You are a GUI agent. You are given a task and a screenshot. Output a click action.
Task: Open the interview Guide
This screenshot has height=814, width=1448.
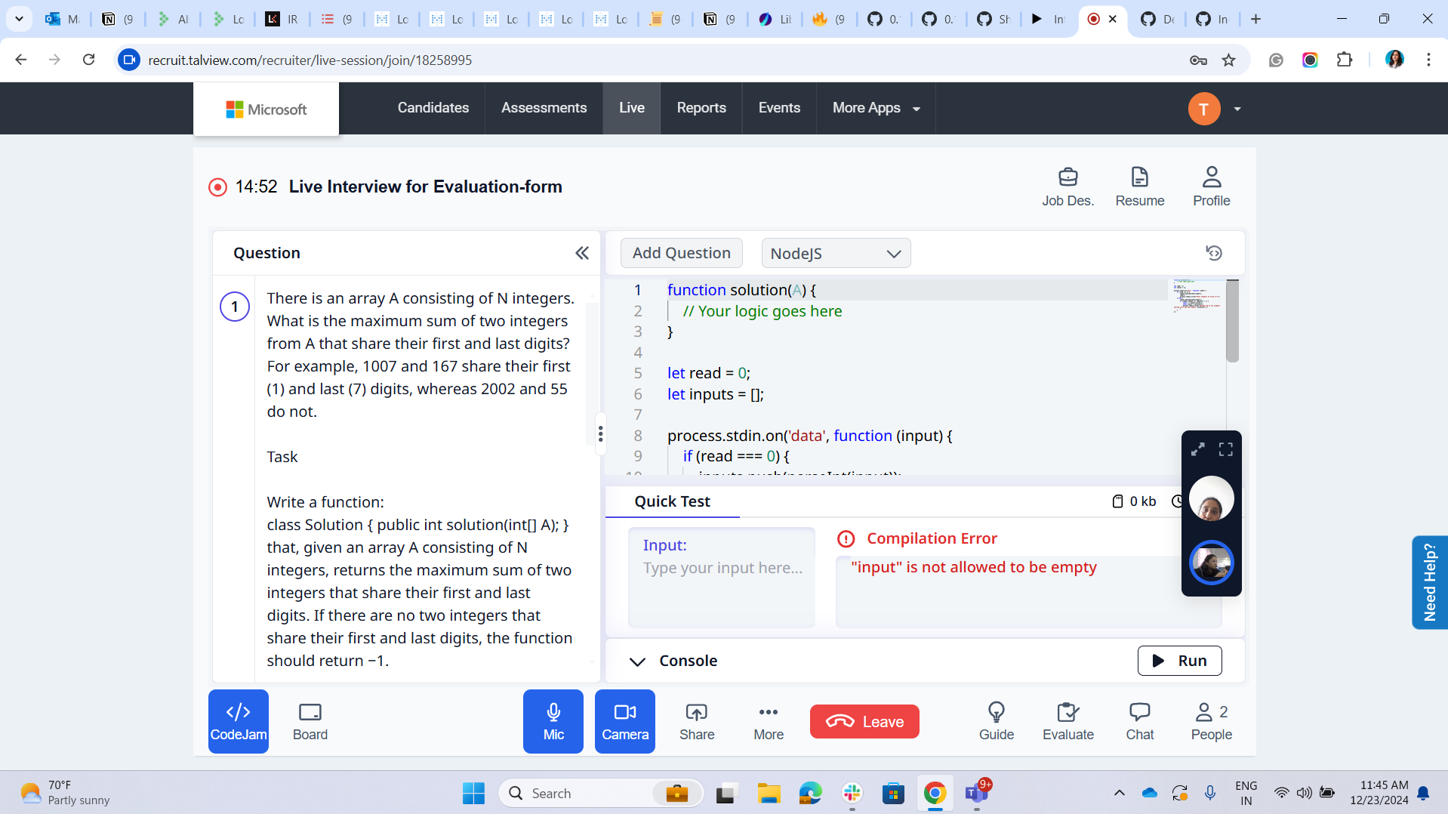coord(996,721)
